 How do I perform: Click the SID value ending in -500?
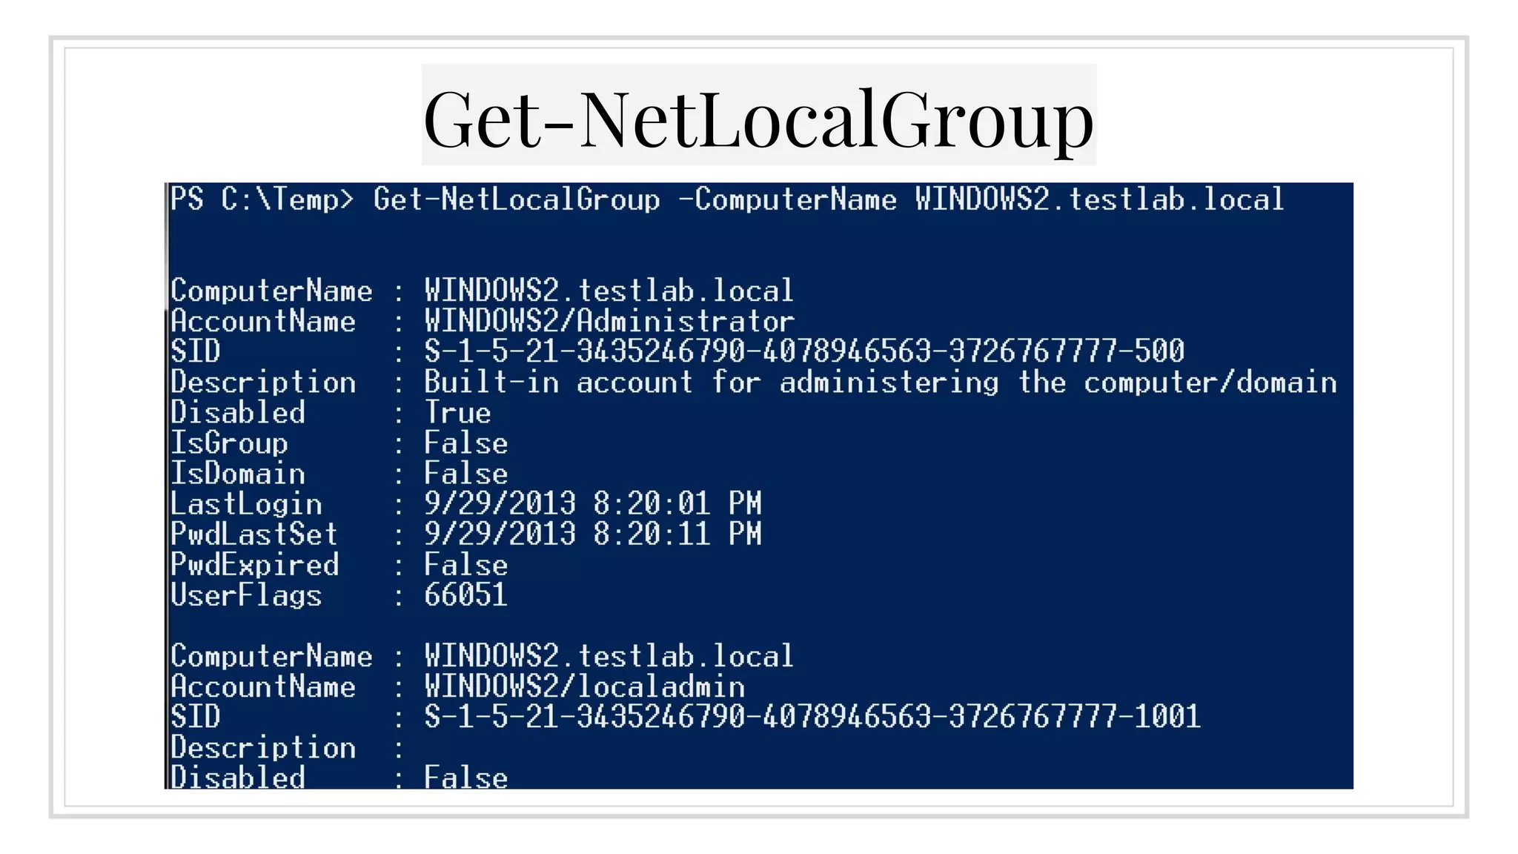[x=804, y=351]
